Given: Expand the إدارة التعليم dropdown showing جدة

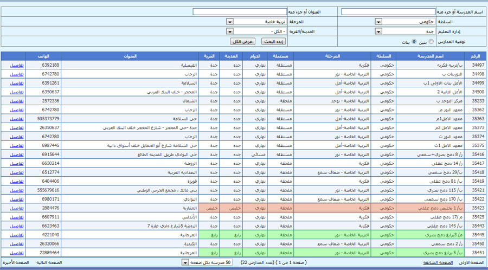Looking at the screenshot, I should click(x=408, y=31).
